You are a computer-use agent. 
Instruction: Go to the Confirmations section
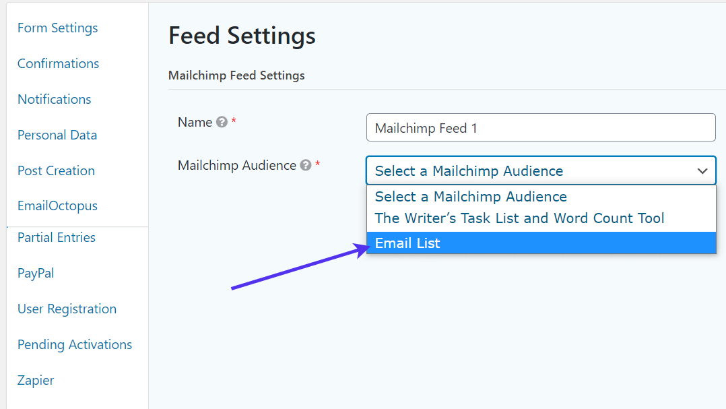(58, 63)
